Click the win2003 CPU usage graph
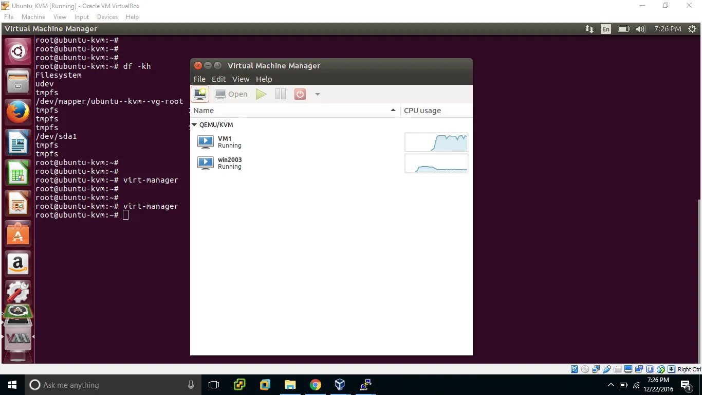Screen dimensions: 702x395 click(x=436, y=163)
